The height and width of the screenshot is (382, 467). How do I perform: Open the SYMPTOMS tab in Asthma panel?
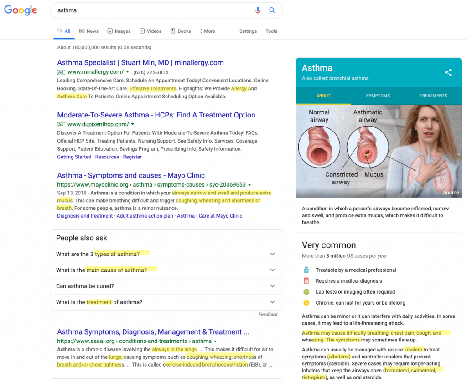(x=378, y=96)
